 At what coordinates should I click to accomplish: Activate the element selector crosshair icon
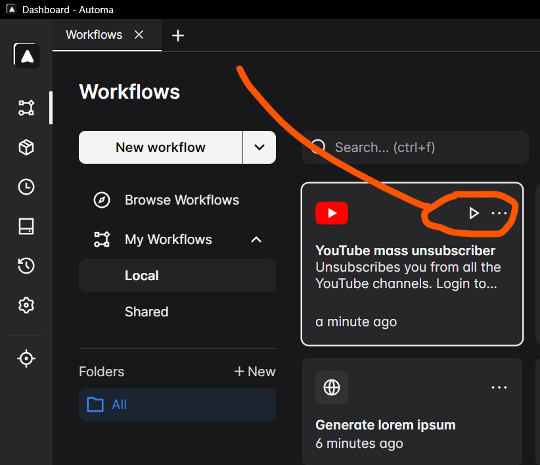point(26,358)
